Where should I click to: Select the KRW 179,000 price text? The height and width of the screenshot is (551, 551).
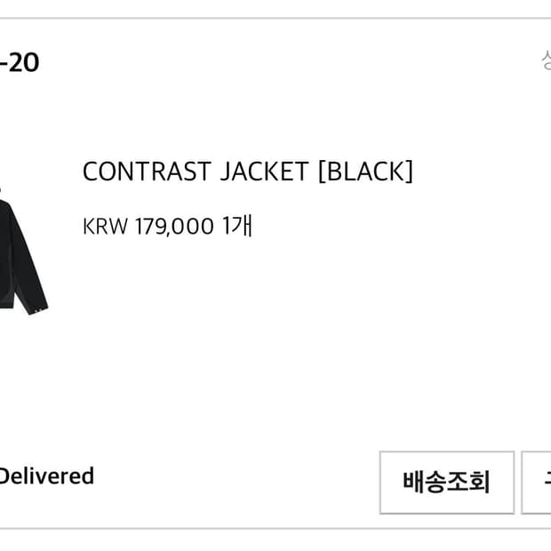pyautogui.click(x=148, y=226)
